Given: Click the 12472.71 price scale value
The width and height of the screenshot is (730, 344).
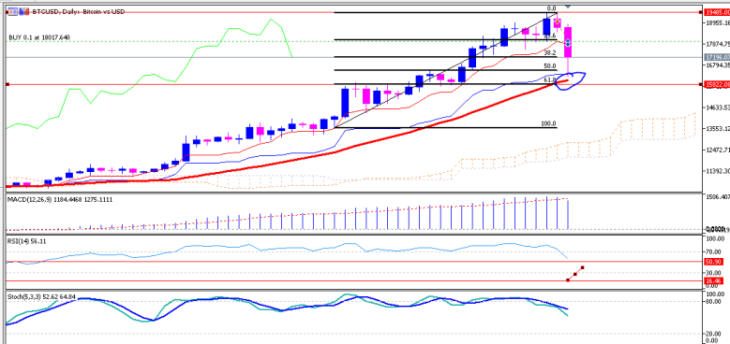Looking at the screenshot, I should click(718, 150).
